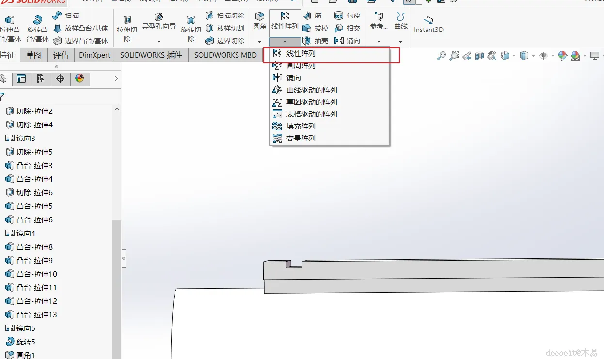Screen dimensions: 604x359
Task: Select the 扫描 sweep tool
Action: pos(65,16)
